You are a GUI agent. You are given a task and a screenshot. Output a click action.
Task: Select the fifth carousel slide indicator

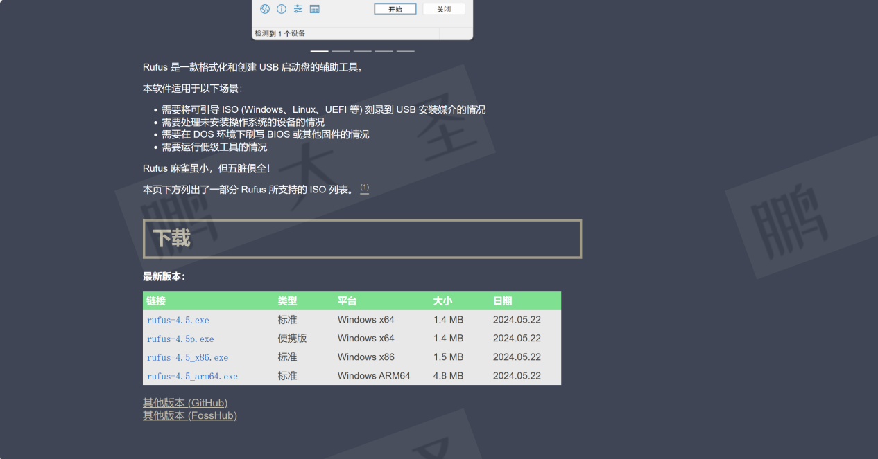[405, 51]
